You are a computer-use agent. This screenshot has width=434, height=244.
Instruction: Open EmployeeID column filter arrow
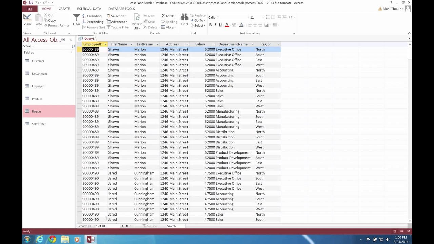[105, 44]
